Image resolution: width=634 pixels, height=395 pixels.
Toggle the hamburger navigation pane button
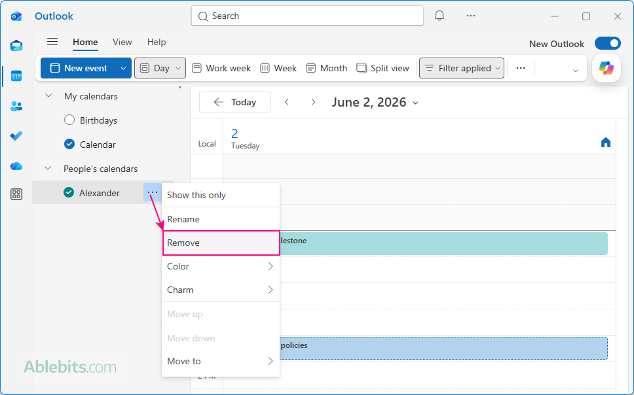point(52,42)
